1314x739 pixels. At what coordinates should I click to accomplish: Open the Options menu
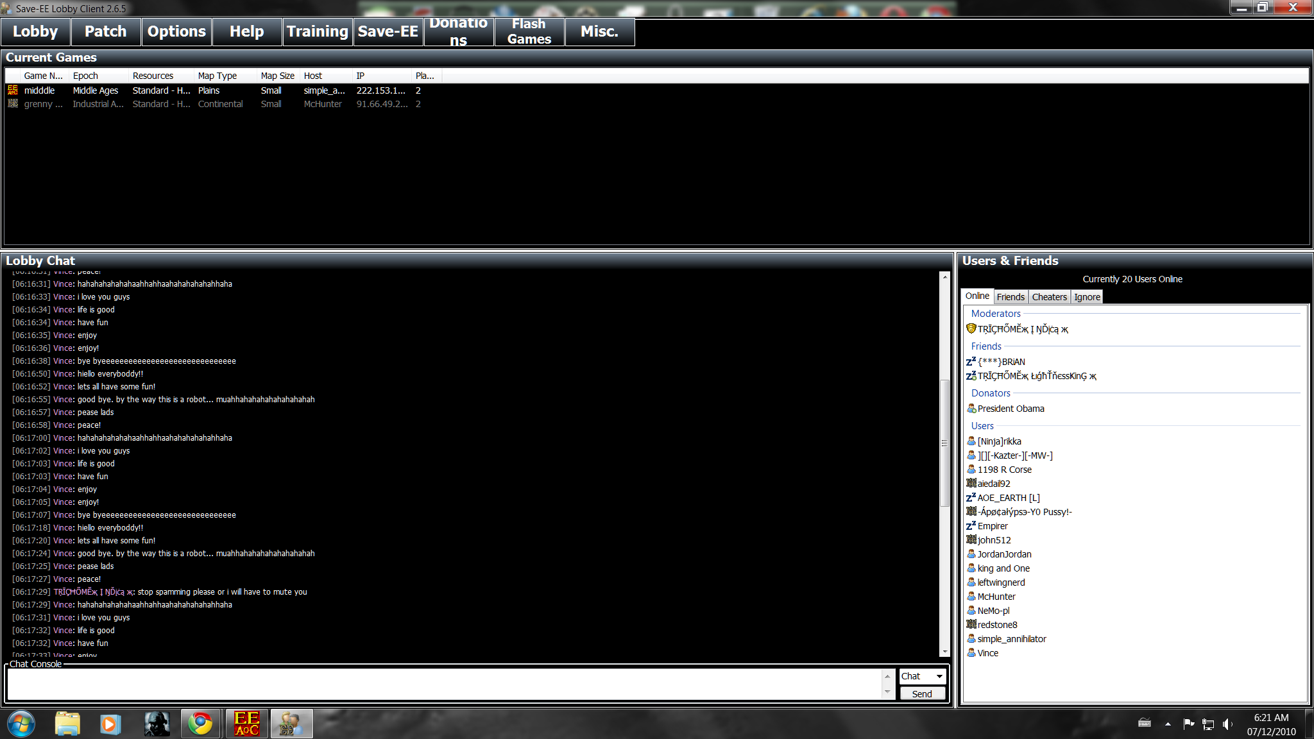click(176, 31)
